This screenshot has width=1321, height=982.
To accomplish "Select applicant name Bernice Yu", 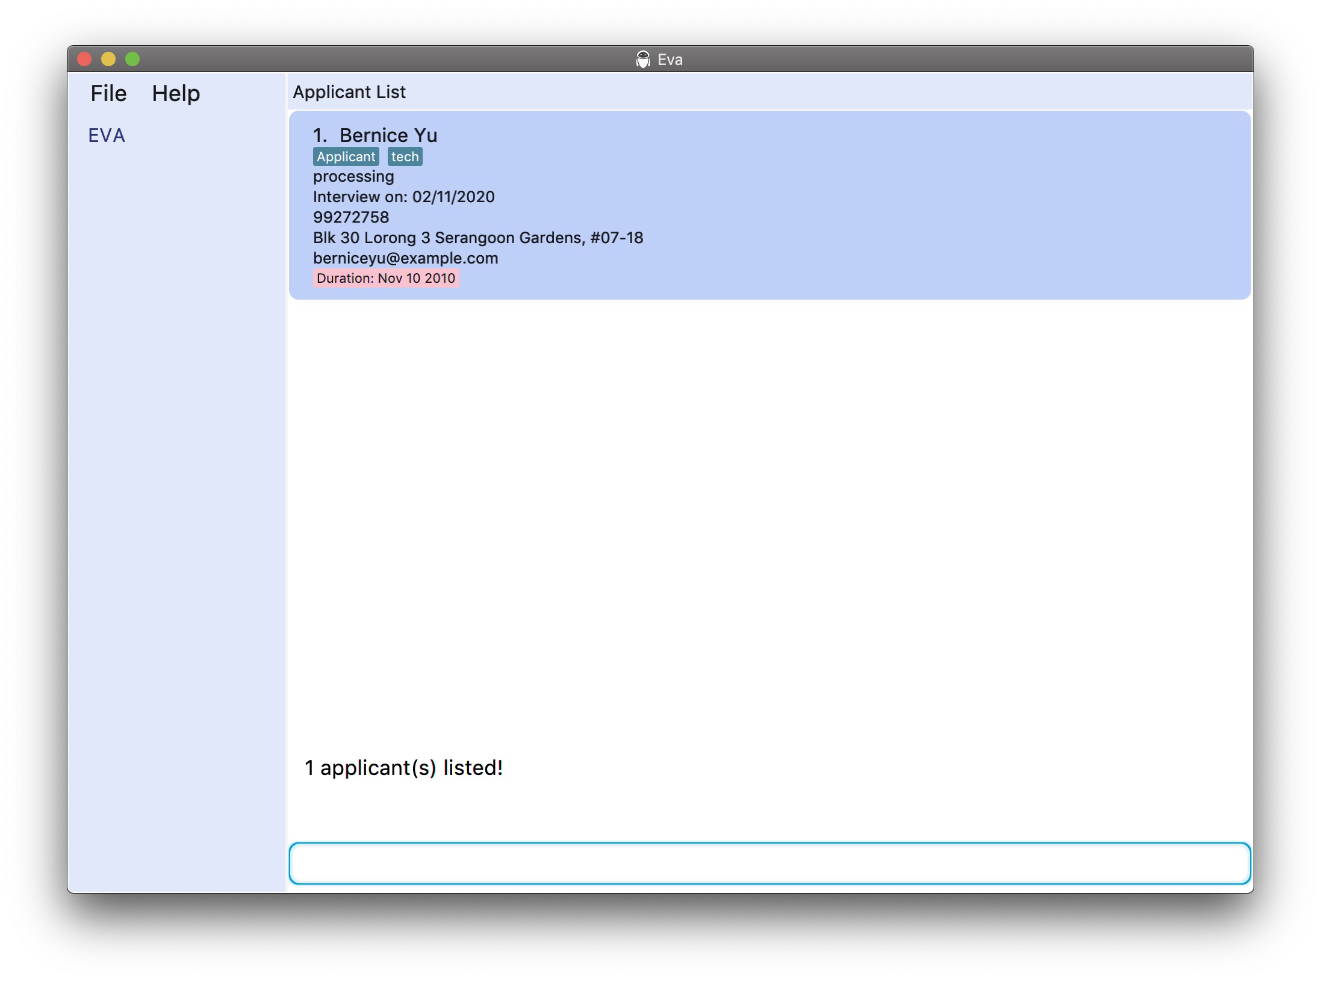I will tap(388, 135).
